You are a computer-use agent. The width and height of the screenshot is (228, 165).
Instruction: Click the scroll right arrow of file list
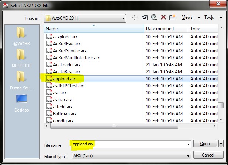coord(214,126)
